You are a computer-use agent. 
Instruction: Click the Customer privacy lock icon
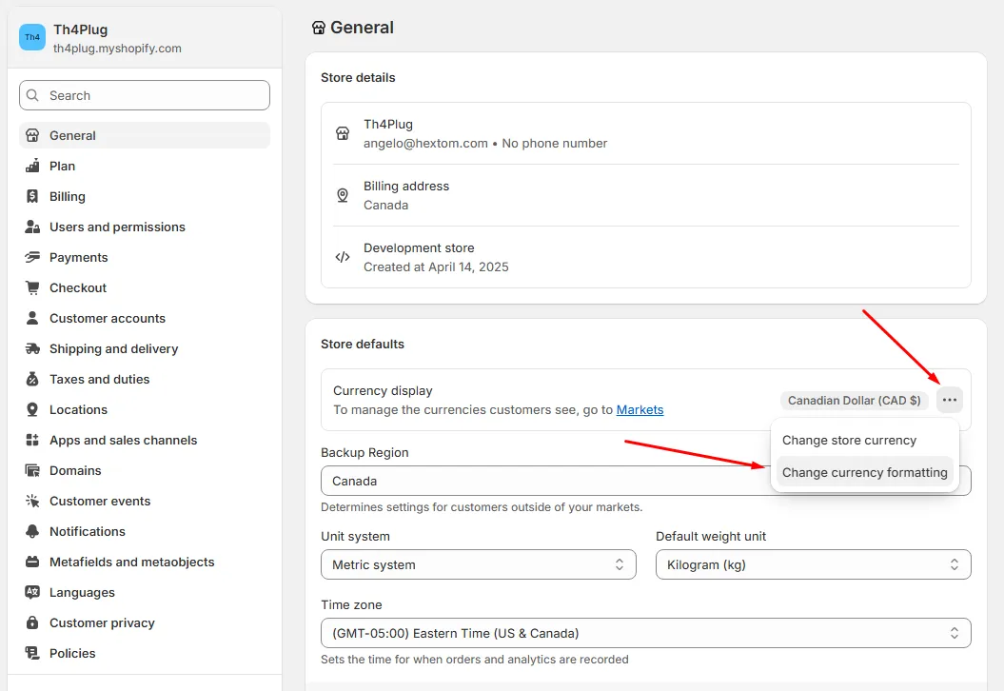pos(32,622)
